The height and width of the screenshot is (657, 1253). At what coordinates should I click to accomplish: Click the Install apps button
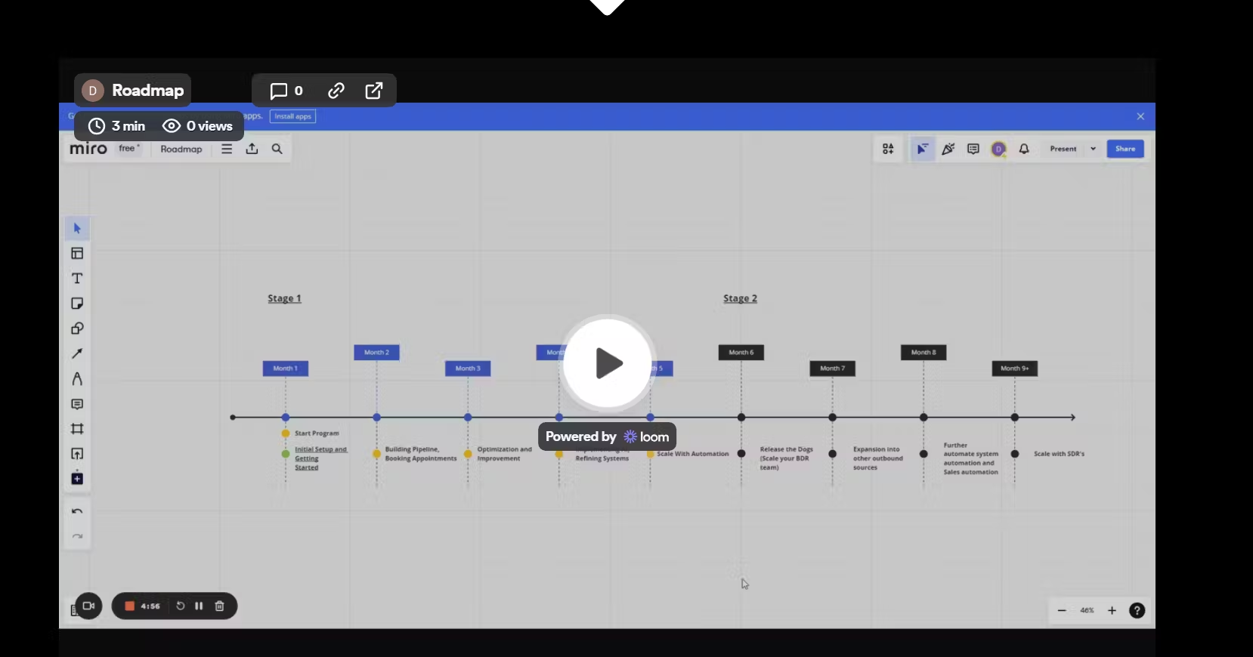tap(292, 116)
